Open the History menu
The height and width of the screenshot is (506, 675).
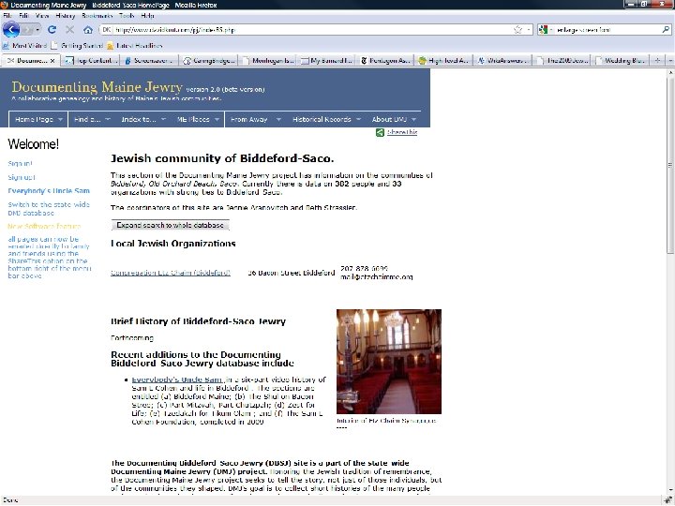66,16
